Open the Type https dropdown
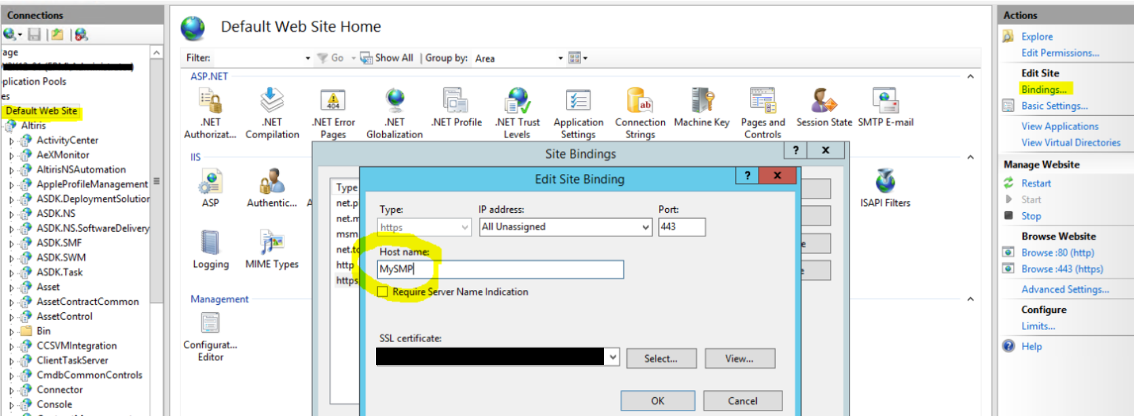The width and height of the screenshot is (1134, 416). [x=424, y=227]
